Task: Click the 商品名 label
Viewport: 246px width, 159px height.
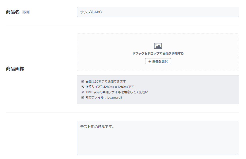Action: (x=13, y=12)
